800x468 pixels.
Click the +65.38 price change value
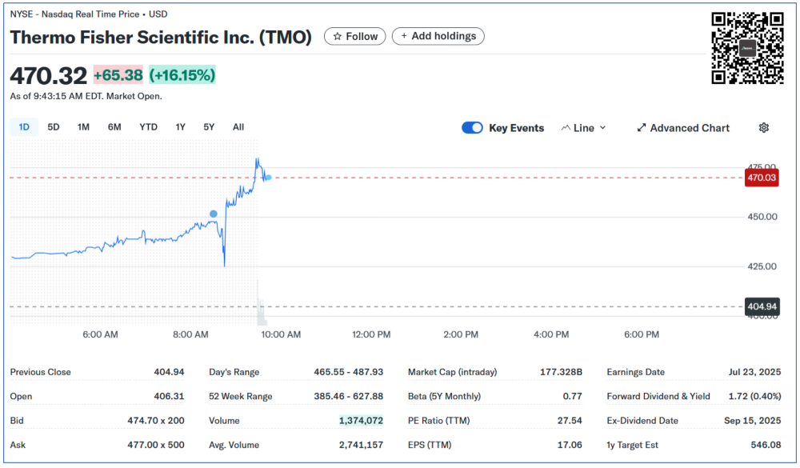118,75
